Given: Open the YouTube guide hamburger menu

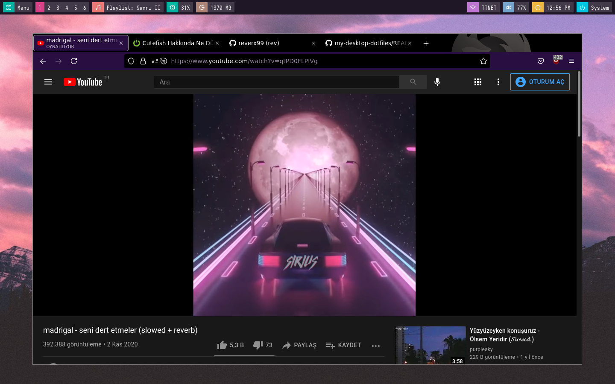Looking at the screenshot, I should click(x=48, y=82).
